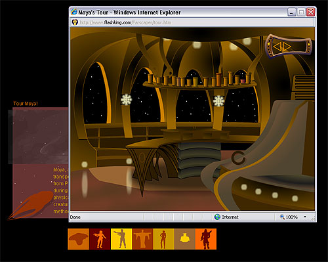The height and width of the screenshot is (262, 328).
Task: Expand the zoom level dropdown arrow
Action: point(305,217)
